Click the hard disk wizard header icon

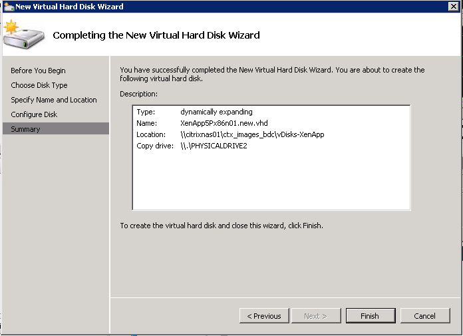click(24, 35)
